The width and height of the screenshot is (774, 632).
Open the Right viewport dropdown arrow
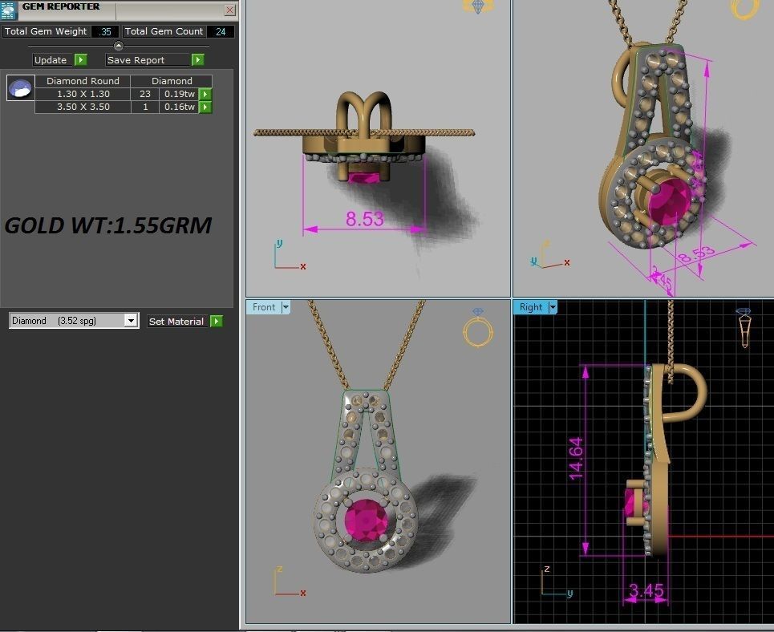553,307
